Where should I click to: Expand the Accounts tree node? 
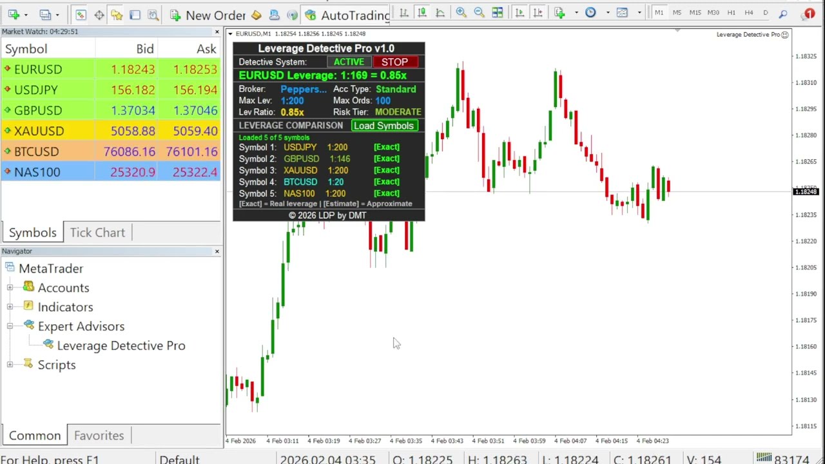click(x=10, y=288)
